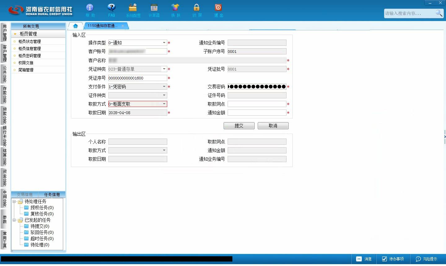Collapse the 柜员管理 section

(x=15, y=34)
